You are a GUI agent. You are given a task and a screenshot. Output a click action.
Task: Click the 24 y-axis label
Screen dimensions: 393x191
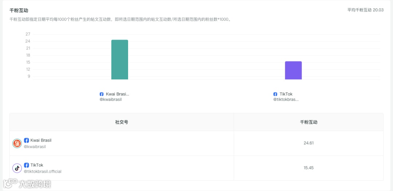pos(28,41)
